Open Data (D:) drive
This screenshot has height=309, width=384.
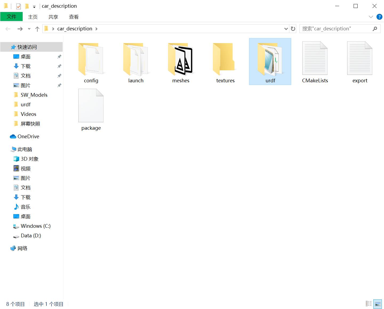(27, 235)
